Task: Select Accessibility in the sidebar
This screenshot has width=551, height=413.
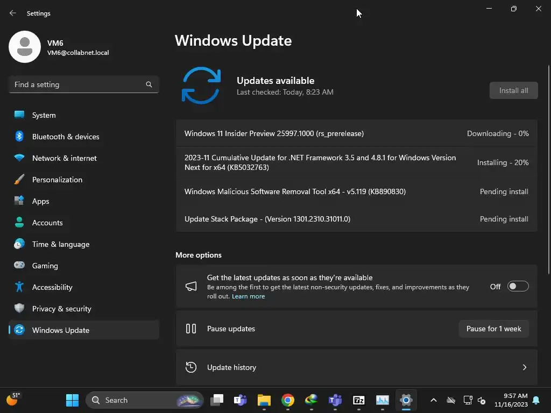Action: (83, 287)
